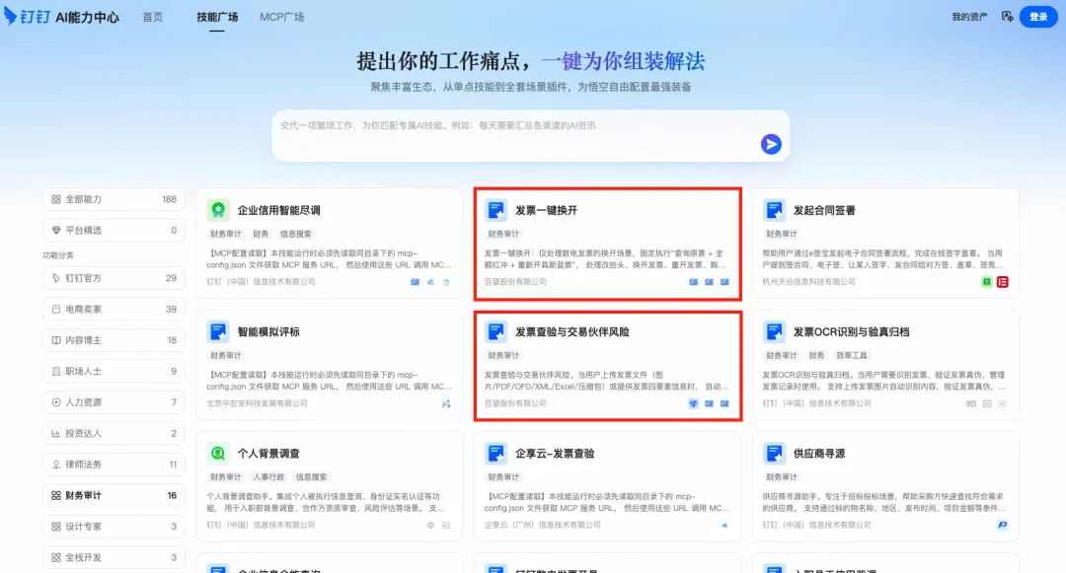
Task: Click 杭州天谷信息科技有限公司 provider text
Action: (x=809, y=282)
